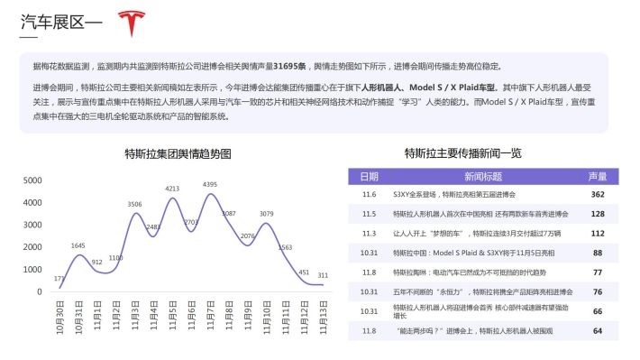
Task: Select the 永恒力 news headline row
Action: pos(483,291)
